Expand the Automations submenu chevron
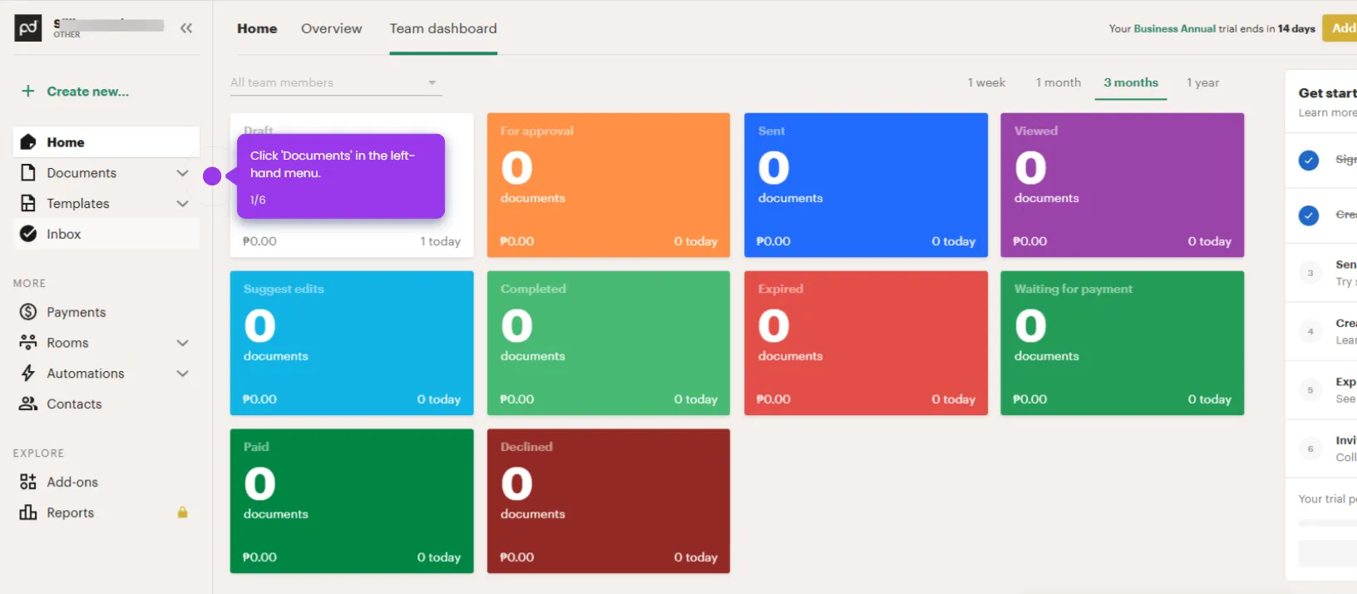1357x594 pixels. click(x=182, y=374)
